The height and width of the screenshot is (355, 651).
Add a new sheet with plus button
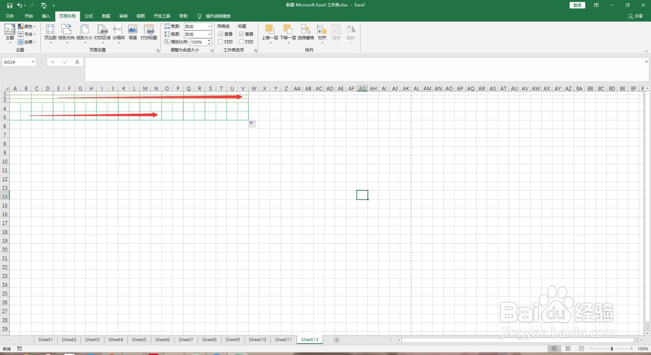(x=336, y=340)
